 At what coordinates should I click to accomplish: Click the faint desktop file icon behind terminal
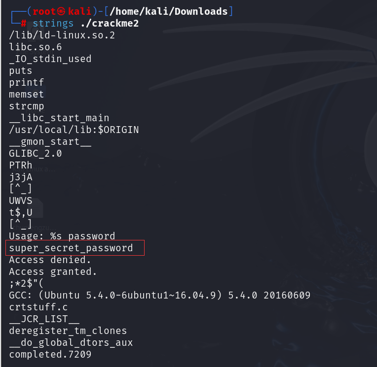[x=36, y=208]
